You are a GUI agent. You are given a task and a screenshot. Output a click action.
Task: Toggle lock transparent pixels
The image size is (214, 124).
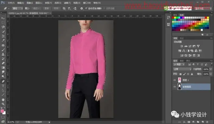180,74
